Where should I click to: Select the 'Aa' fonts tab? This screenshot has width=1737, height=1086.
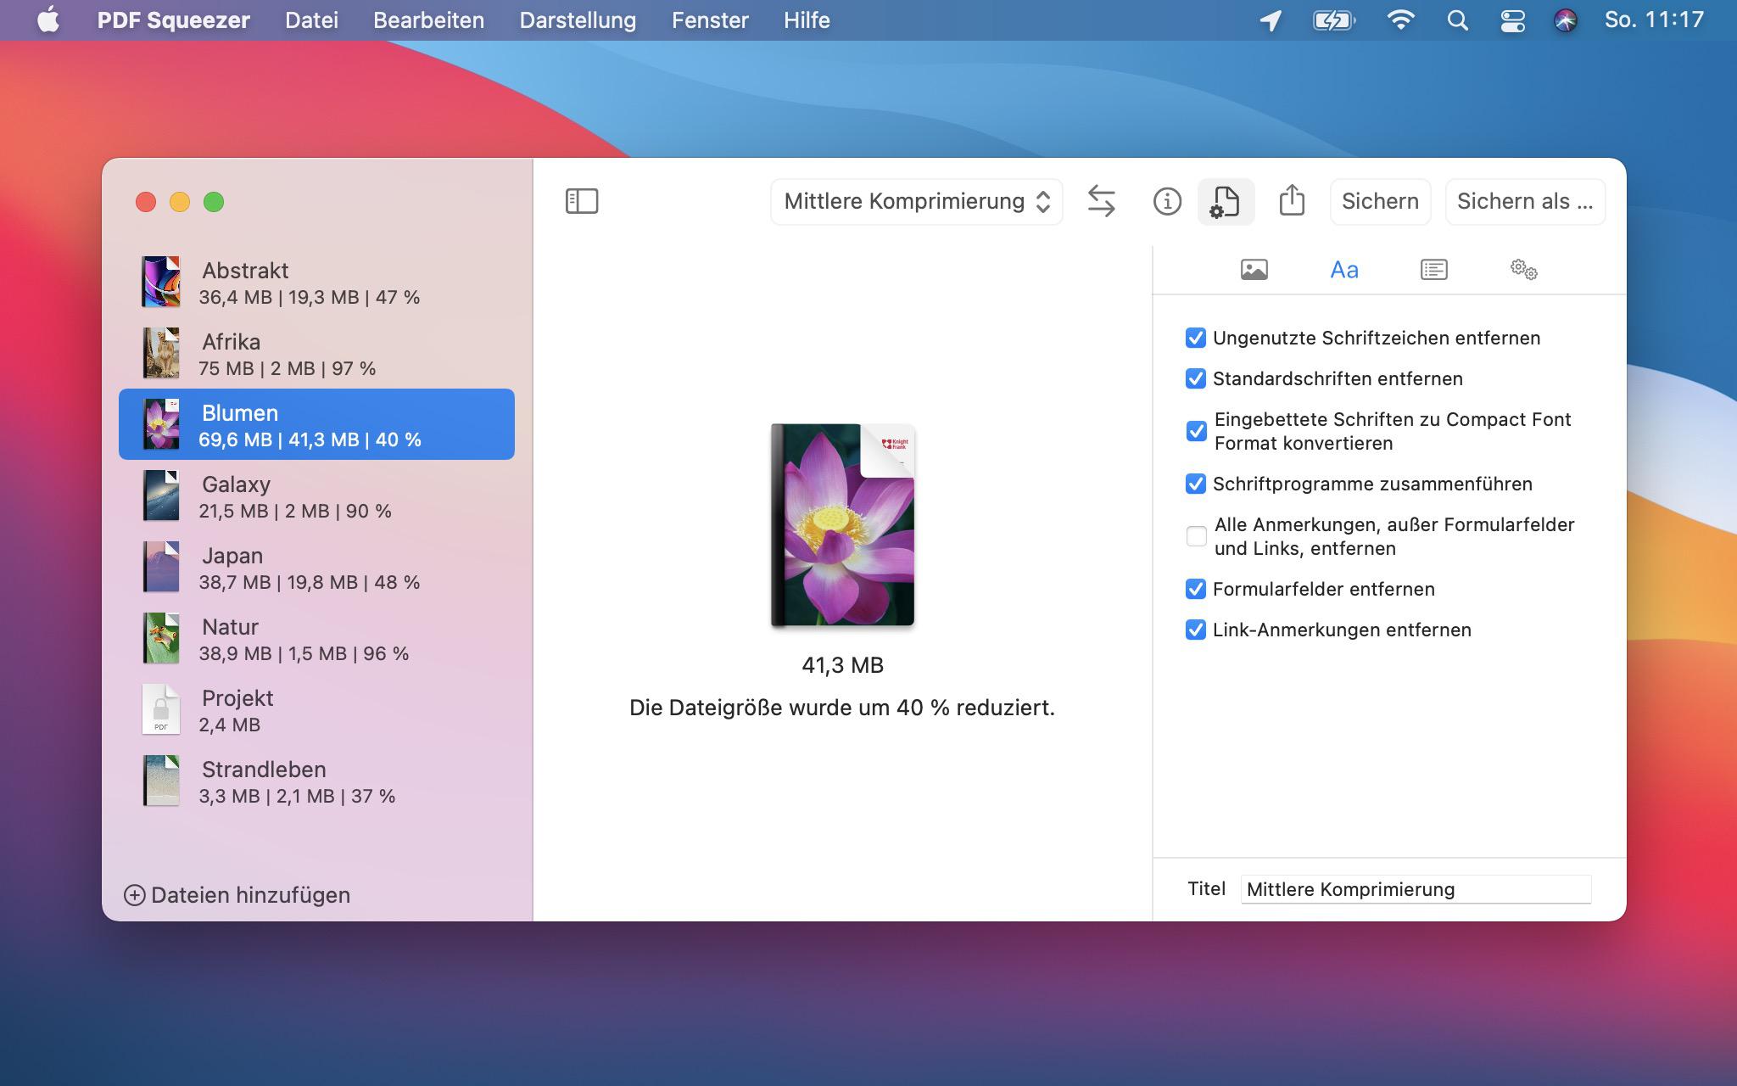[1343, 269]
